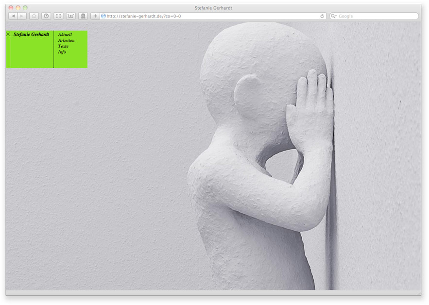Screen dimensions: 429x305
Task: Click the Stefanie Gerhardt title link
Action: point(31,34)
